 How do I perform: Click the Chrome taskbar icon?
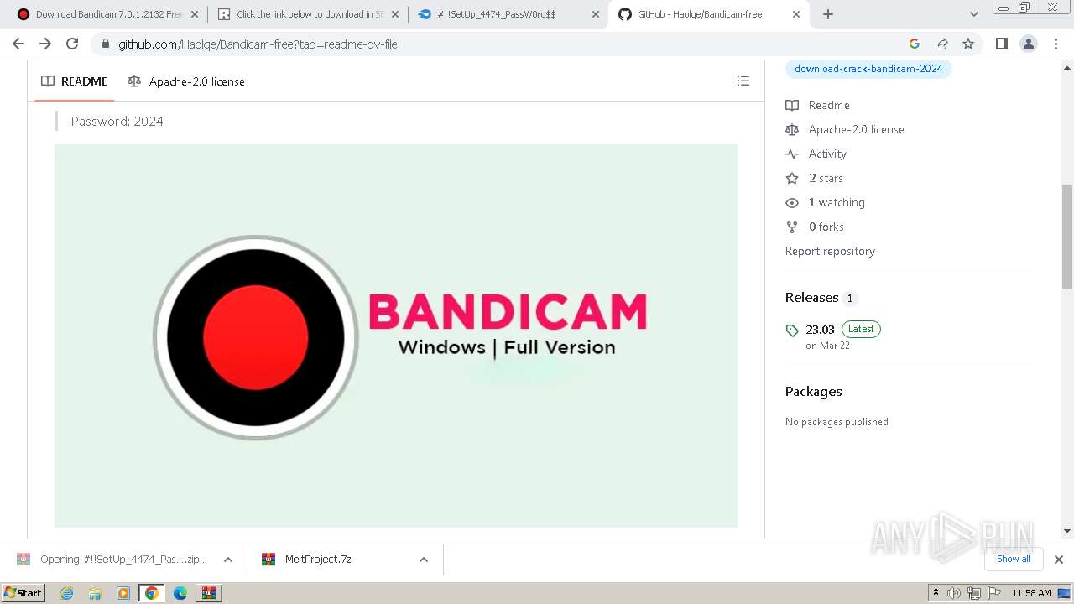click(152, 593)
